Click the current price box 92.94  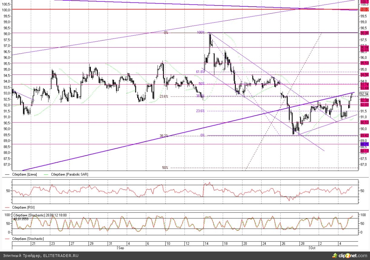coord(364,94)
